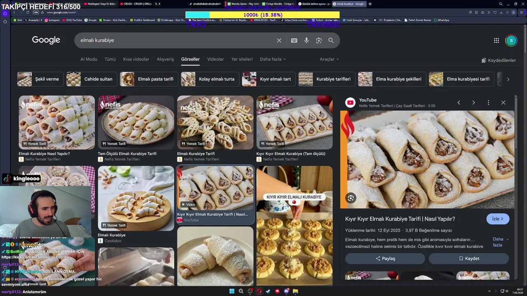The image size is (527, 296).
Task: Search by image with Google Lens icon
Action: point(319,40)
